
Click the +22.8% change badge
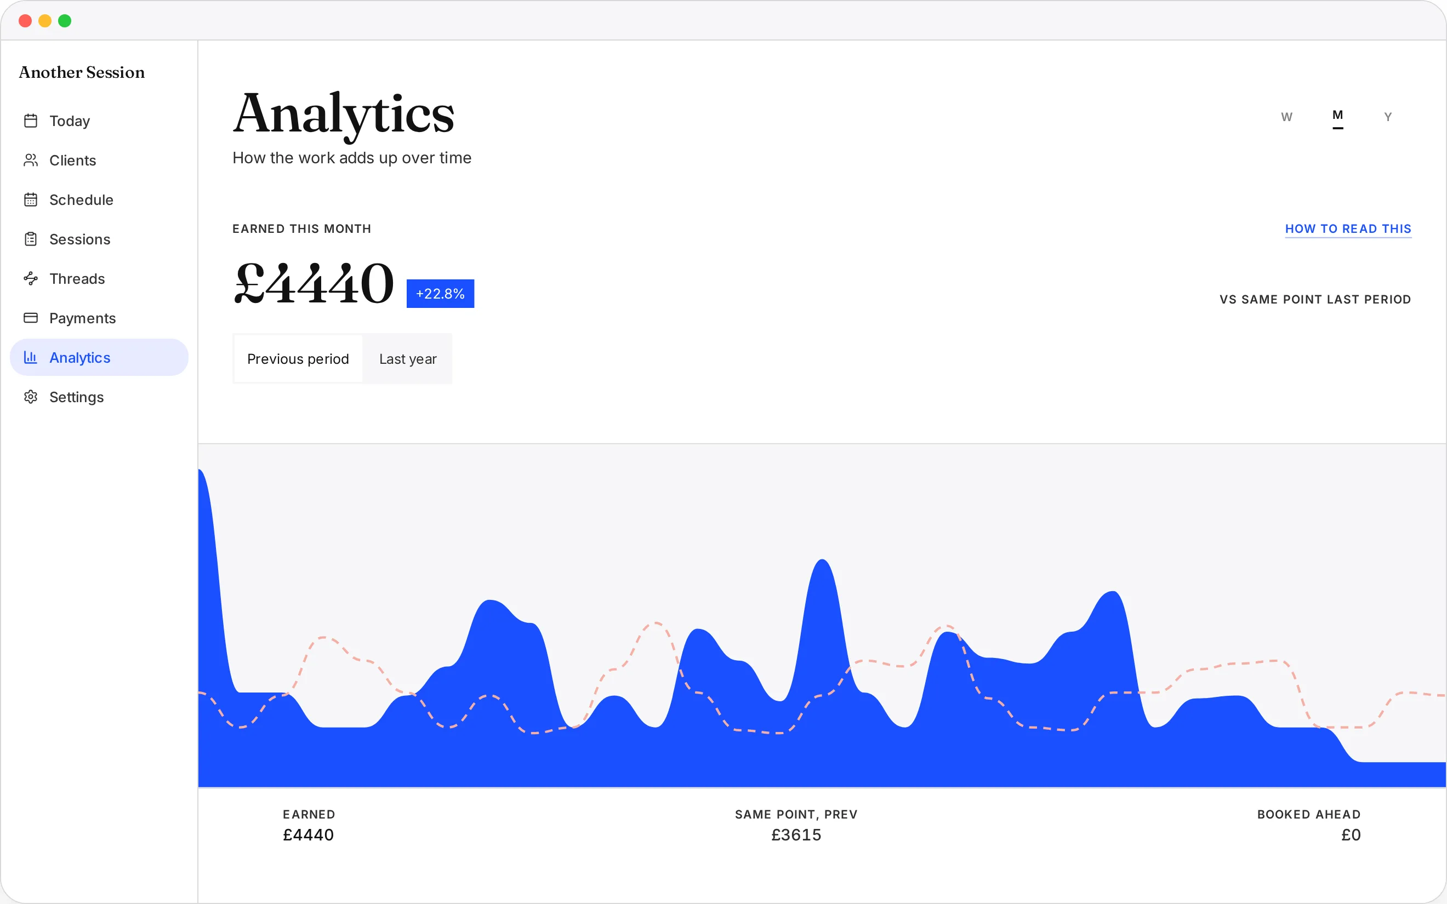[440, 294]
